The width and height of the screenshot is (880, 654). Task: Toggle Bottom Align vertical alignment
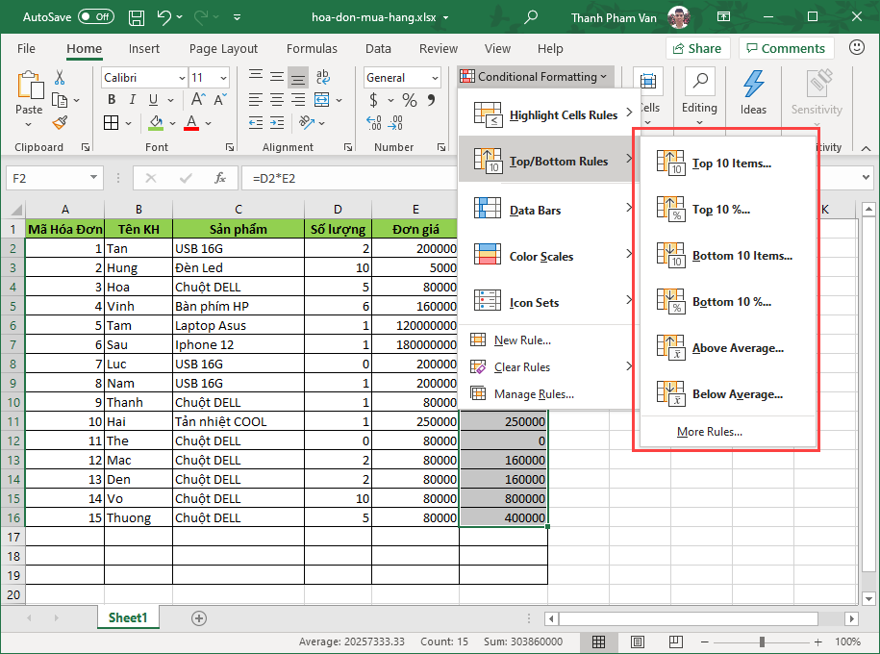pyautogui.click(x=298, y=78)
